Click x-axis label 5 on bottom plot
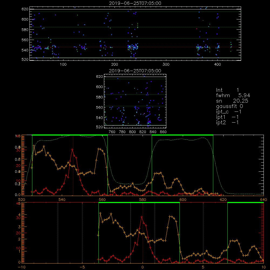 click(203, 267)
